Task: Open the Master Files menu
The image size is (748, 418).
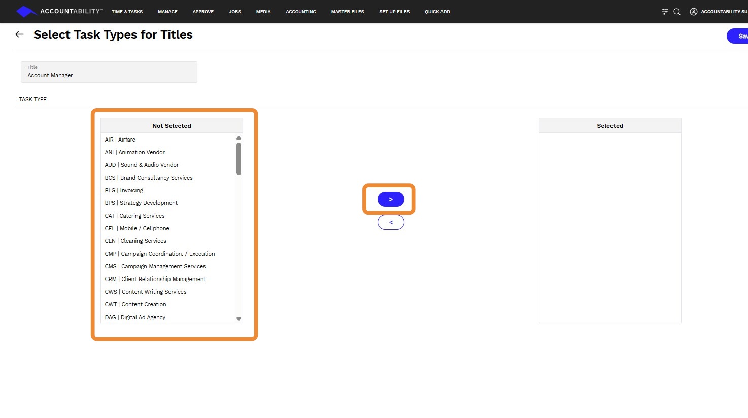Action: tap(348, 12)
